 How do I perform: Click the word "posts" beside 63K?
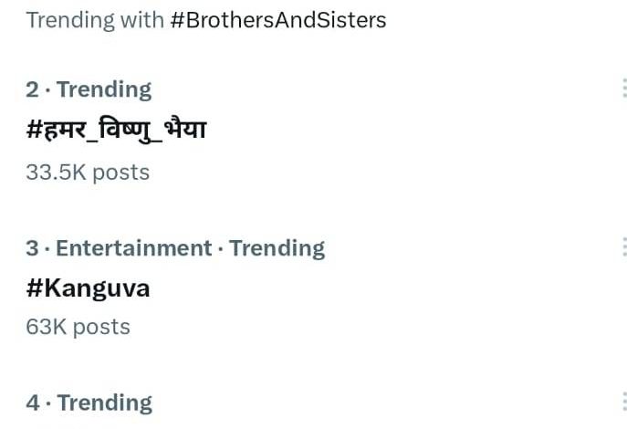(x=100, y=326)
